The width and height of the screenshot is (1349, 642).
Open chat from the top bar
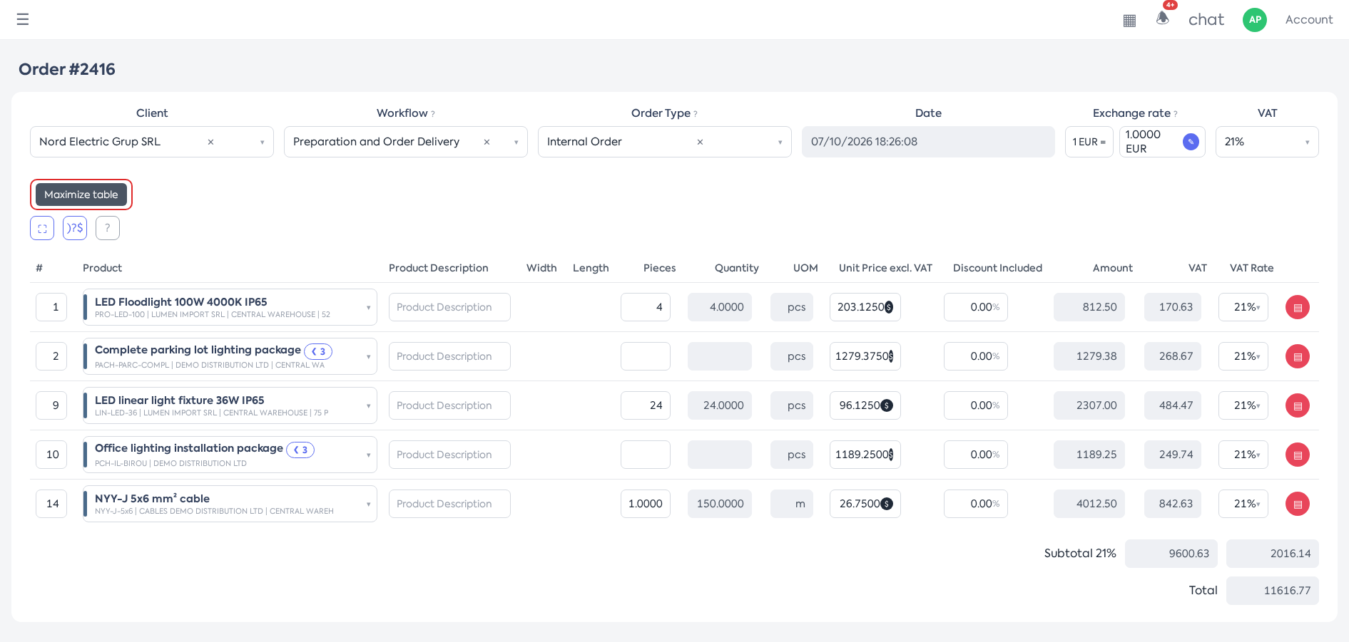pyautogui.click(x=1206, y=20)
